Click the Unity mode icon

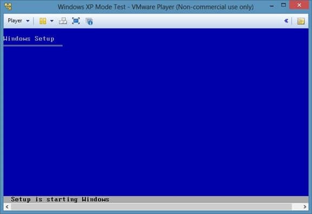tap(89, 21)
